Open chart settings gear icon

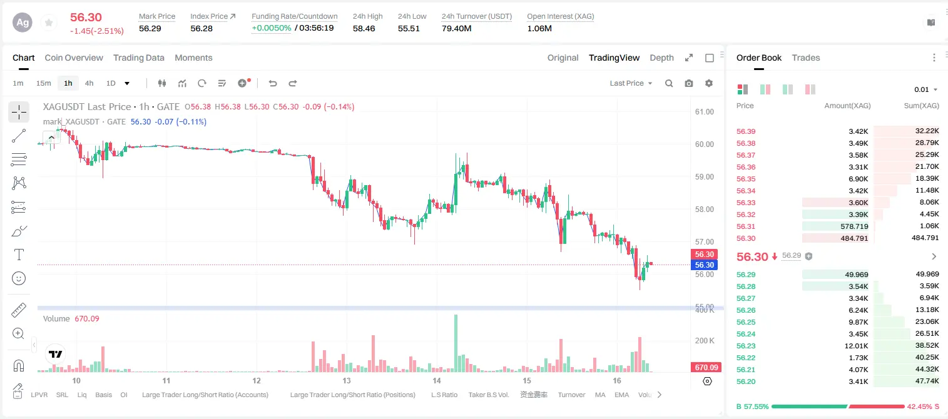709,83
